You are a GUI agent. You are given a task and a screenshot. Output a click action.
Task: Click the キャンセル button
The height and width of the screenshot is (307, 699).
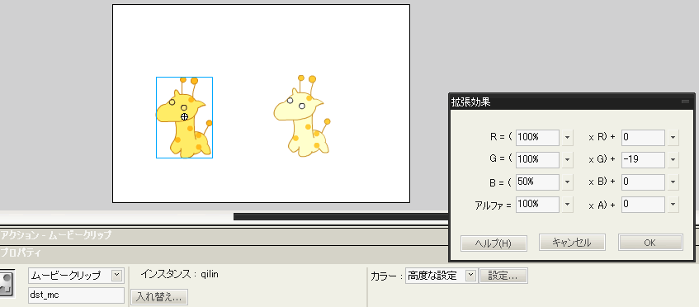coord(572,243)
